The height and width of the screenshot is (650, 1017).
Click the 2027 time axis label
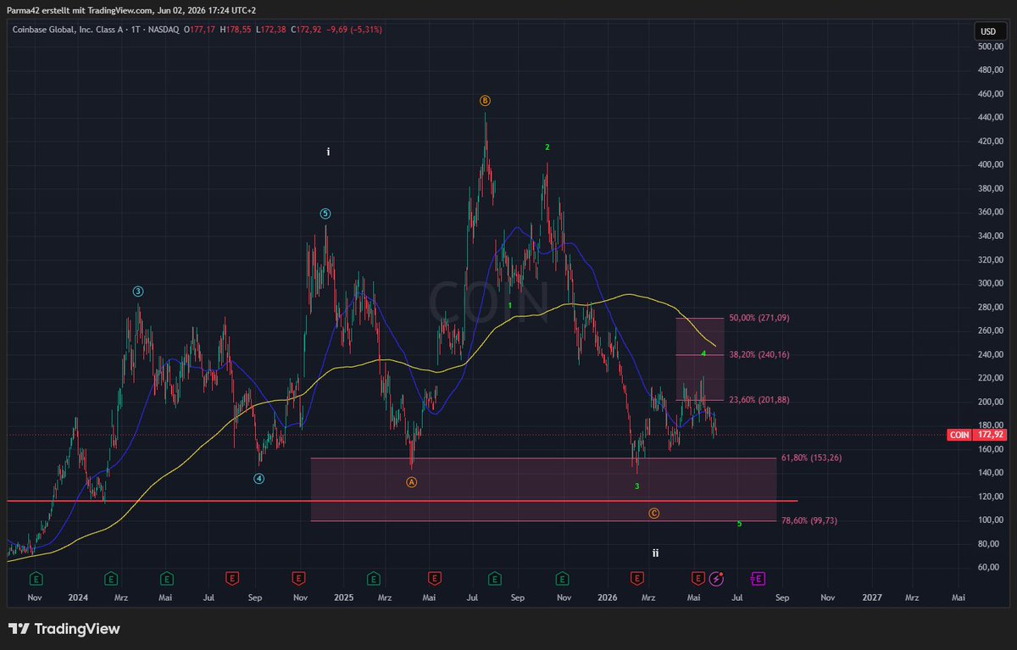tap(871, 597)
